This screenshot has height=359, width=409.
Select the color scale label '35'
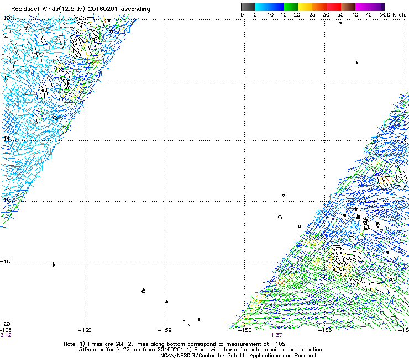tap(340, 15)
